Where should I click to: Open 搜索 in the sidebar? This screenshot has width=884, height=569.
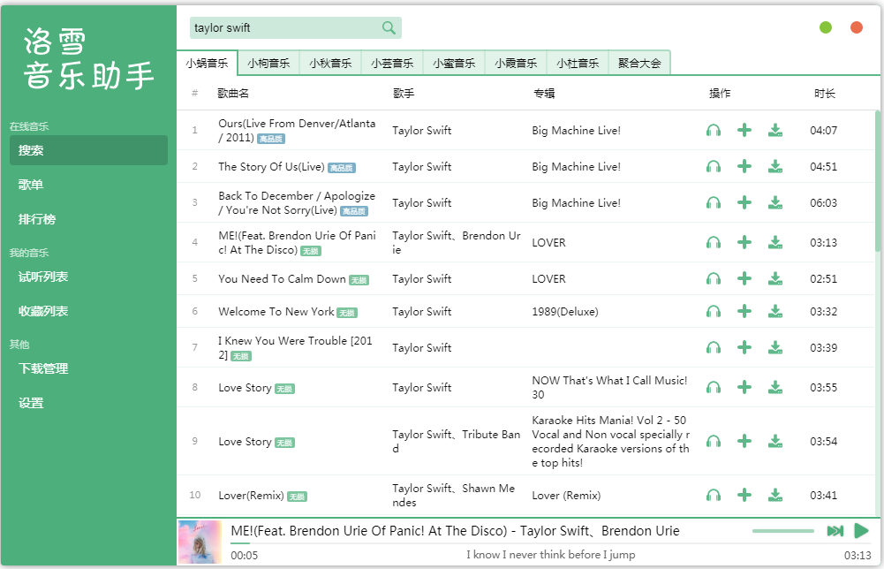coord(88,150)
